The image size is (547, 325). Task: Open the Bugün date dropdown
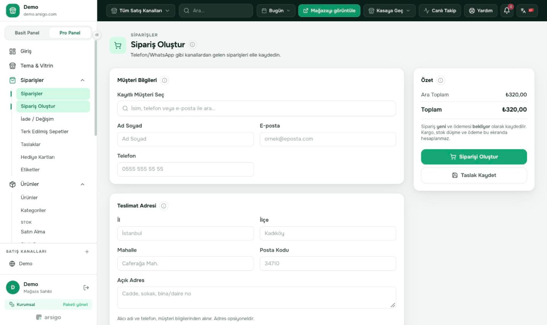coord(276,11)
